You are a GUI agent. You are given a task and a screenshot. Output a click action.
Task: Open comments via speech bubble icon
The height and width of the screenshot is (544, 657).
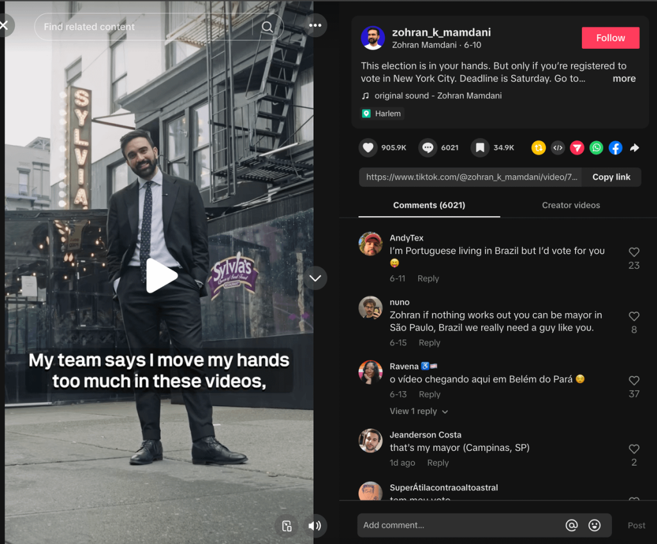tap(427, 148)
